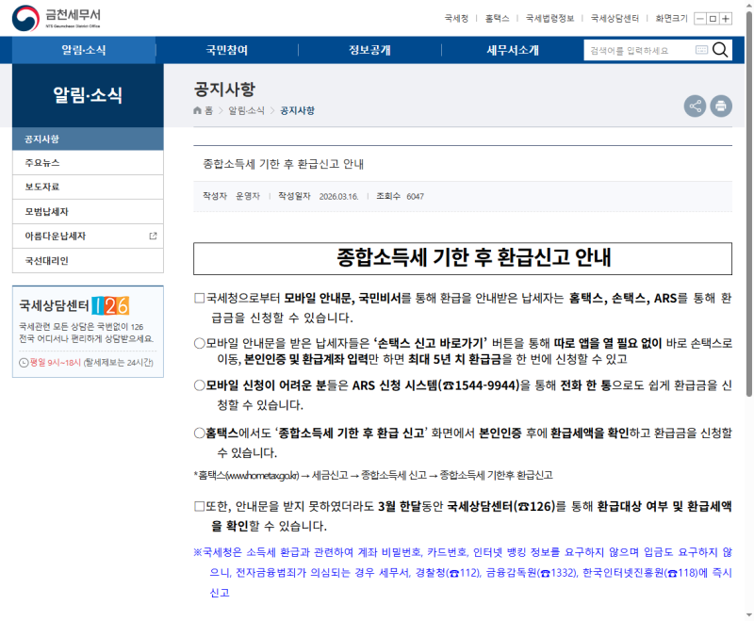754x621 pixels.
Task: Click the 평일 9시~18시 hours text
Action: pyautogui.click(x=56, y=363)
